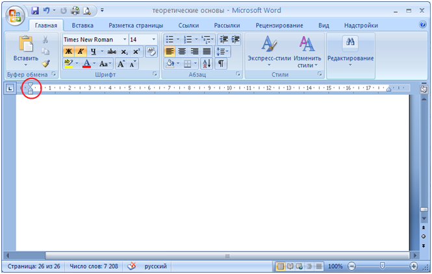Quick print the document

(x=75, y=11)
